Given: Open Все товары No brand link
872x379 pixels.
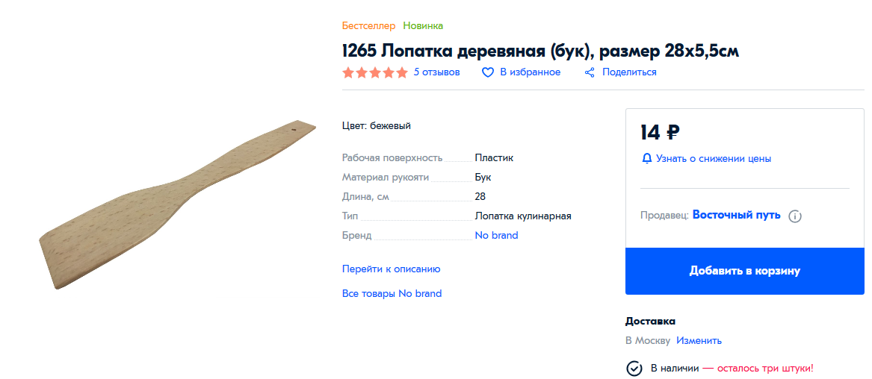Looking at the screenshot, I should tap(392, 293).
